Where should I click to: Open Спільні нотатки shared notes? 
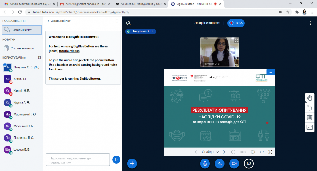tap(22, 48)
